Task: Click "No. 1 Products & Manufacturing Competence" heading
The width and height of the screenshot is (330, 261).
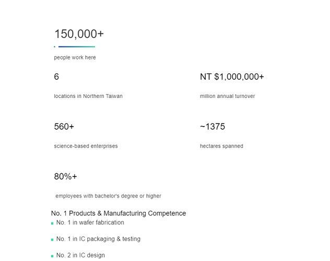Action: tap(119, 214)
